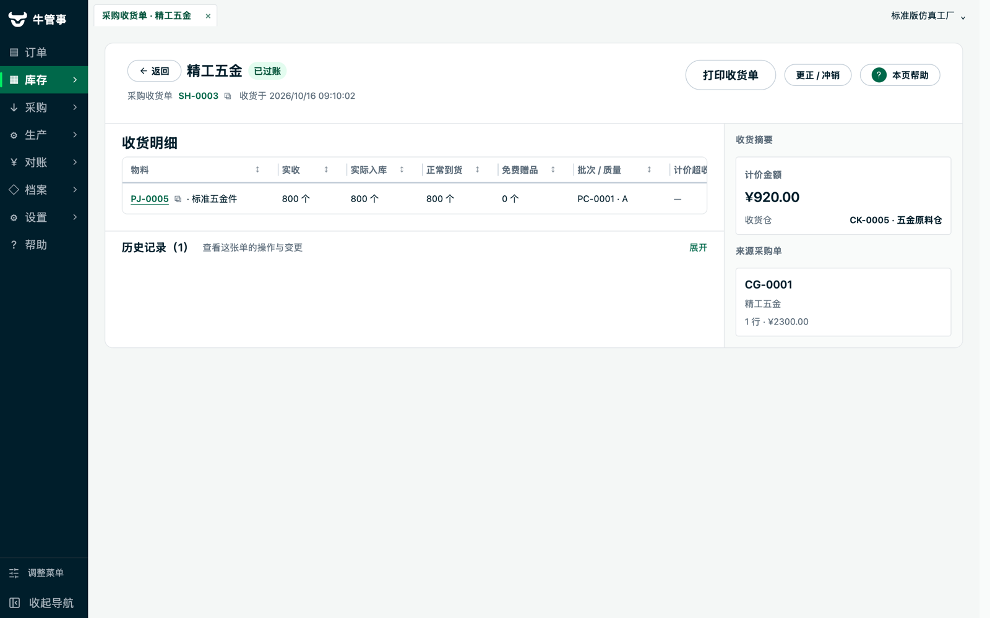Viewport: 990px width, 618px height.
Task: Click the 生产 gear icon
Action: pos(14,135)
